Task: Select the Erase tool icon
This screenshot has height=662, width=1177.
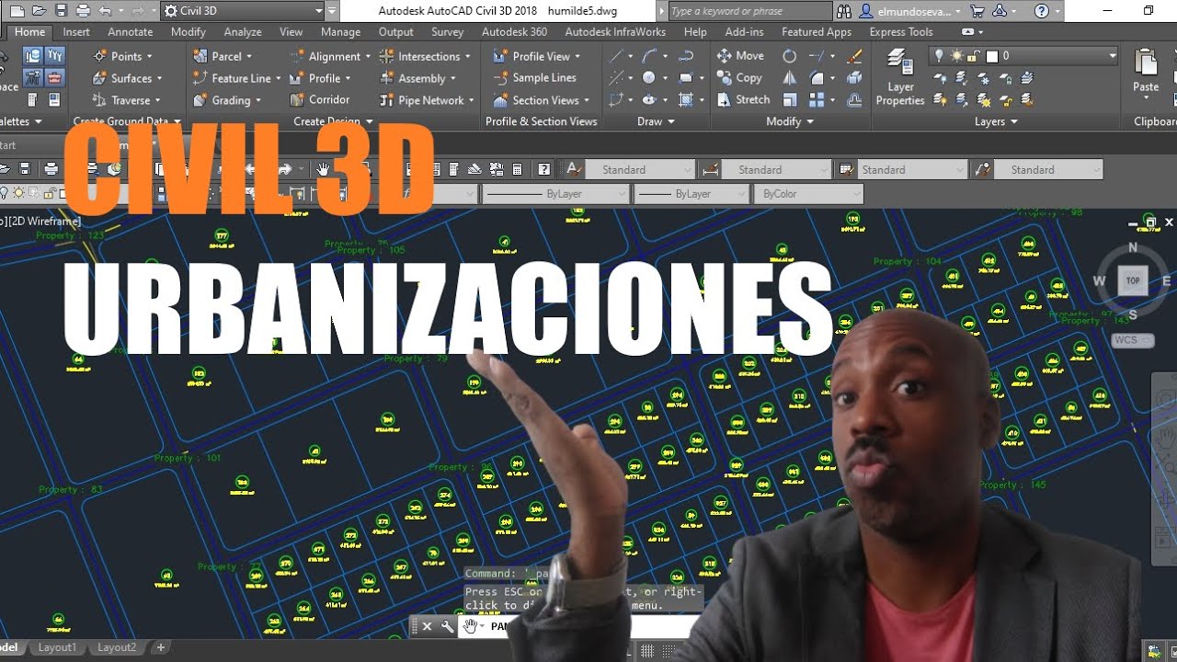Action: click(854, 56)
